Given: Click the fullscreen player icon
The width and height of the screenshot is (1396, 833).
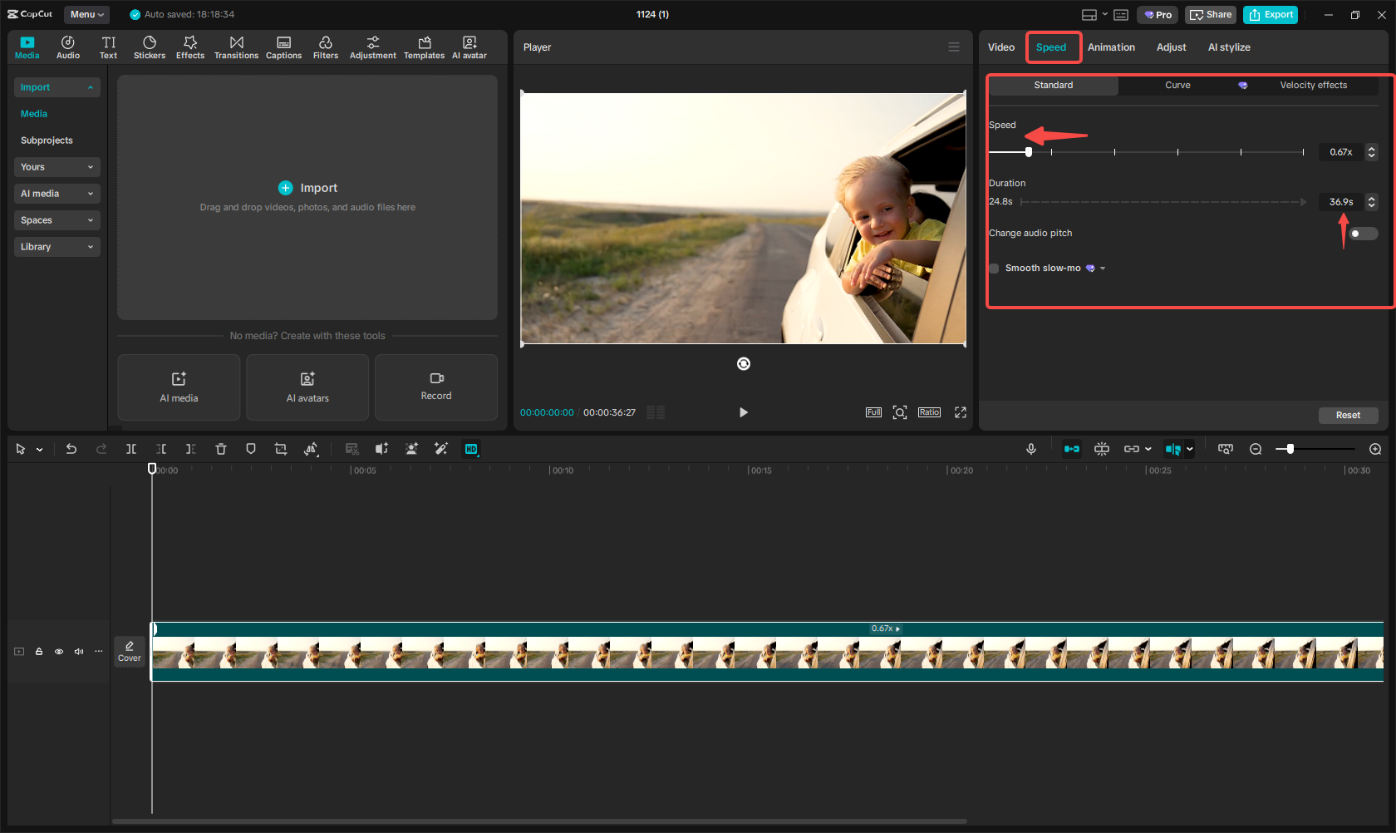Looking at the screenshot, I should [961, 412].
